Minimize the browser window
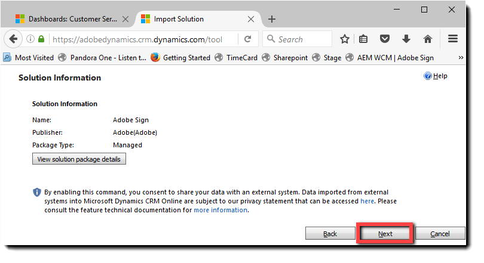This screenshot has height=263, width=484. (397, 10)
